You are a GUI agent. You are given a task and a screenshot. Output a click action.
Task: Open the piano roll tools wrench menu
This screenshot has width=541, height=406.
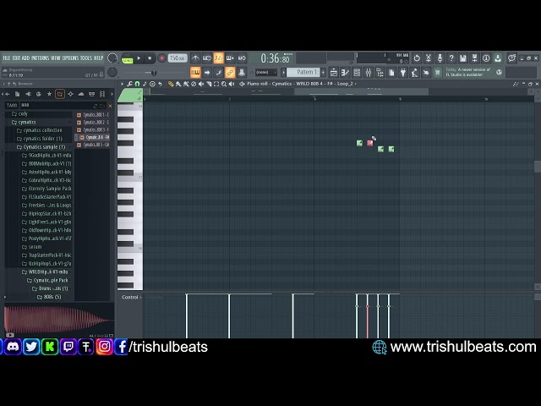(129, 84)
